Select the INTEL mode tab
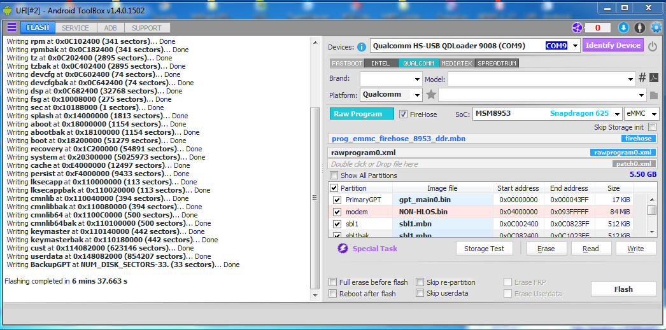 pos(381,63)
